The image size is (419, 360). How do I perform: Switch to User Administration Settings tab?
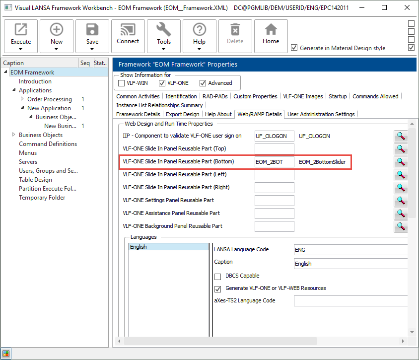[x=321, y=114]
